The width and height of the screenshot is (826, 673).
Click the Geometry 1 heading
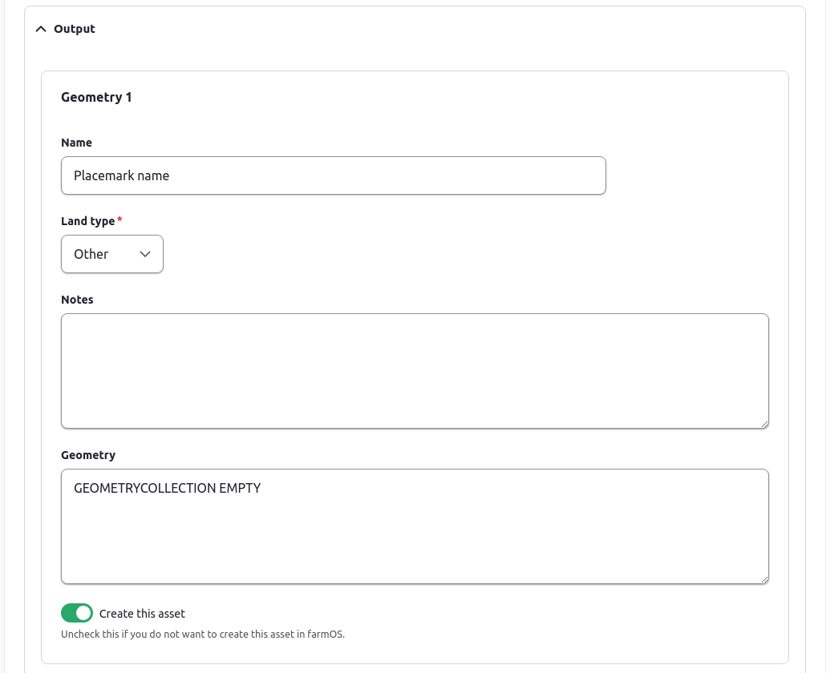pyautogui.click(x=96, y=97)
